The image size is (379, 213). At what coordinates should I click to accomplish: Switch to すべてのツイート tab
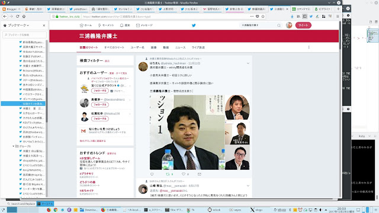coord(114,47)
